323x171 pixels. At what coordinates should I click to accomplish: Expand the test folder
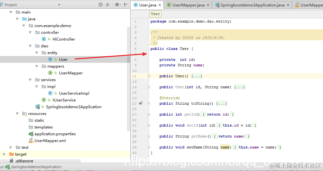11,147
